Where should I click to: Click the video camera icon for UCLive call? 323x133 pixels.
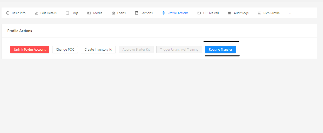(x=199, y=13)
